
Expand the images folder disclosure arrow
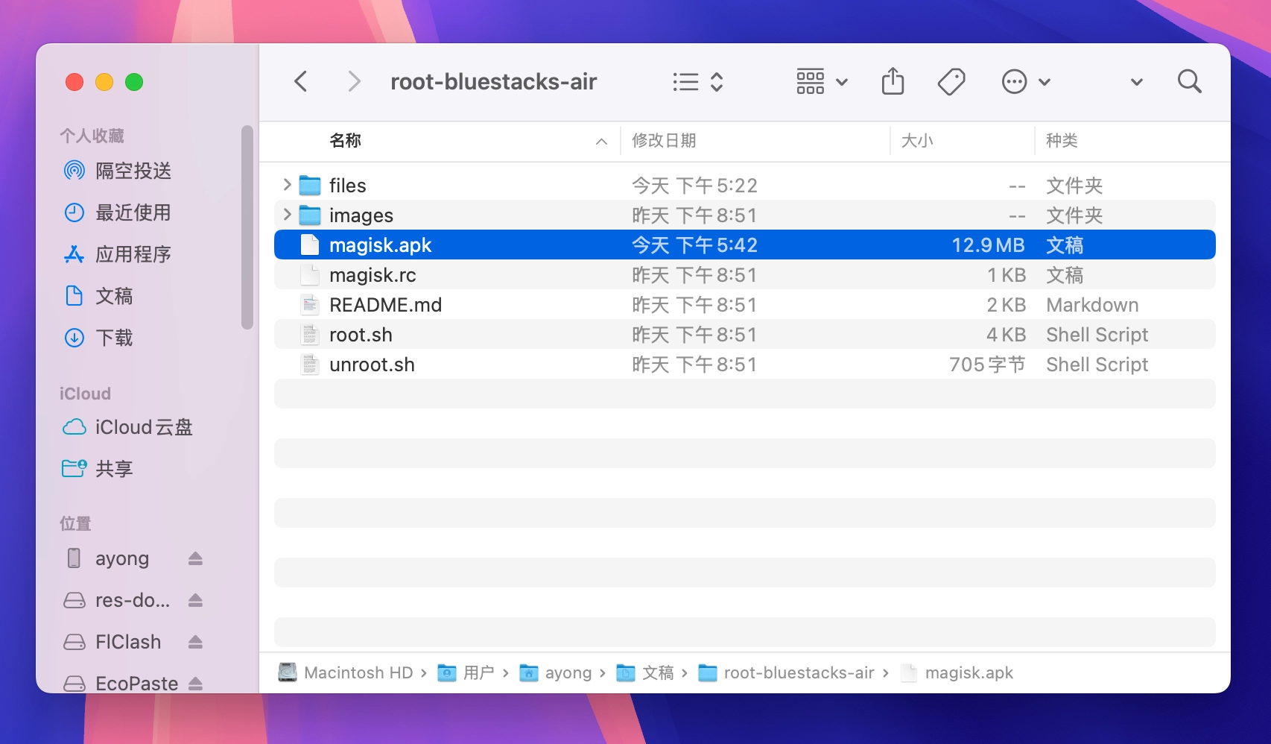287,215
